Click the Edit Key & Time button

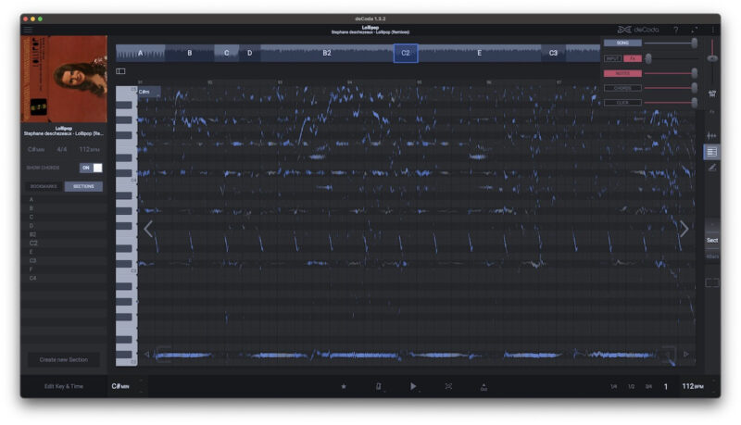coord(64,386)
